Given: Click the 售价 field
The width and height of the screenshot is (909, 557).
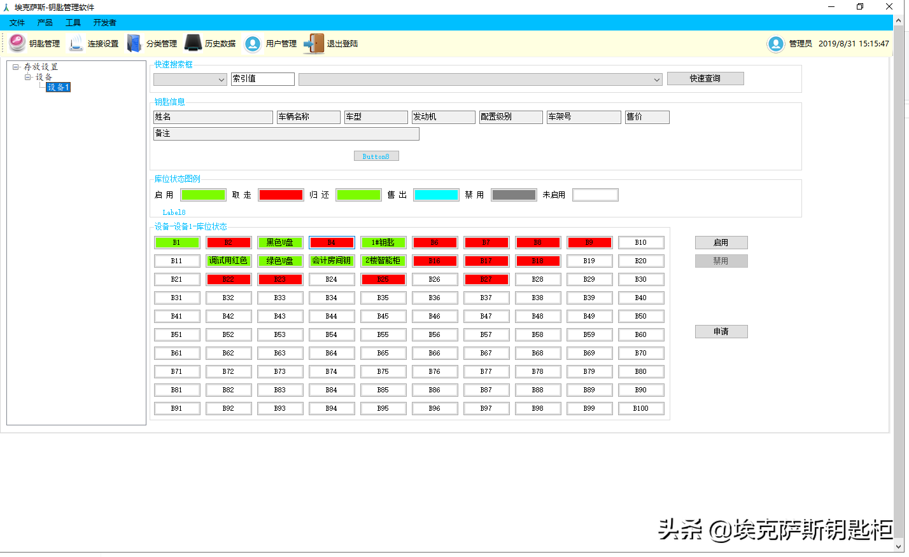Looking at the screenshot, I should pos(647,117).
